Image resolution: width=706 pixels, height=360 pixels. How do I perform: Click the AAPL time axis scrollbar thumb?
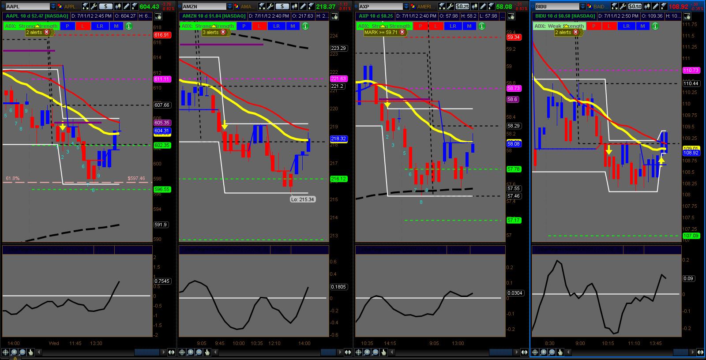(147, 352)
